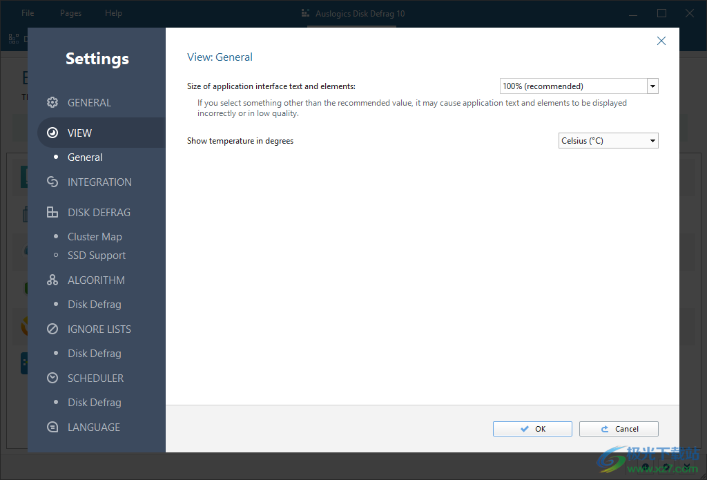Click the gear icon beside GENERAL
Viewport: 707px width, 480px height.
(52, 102)
